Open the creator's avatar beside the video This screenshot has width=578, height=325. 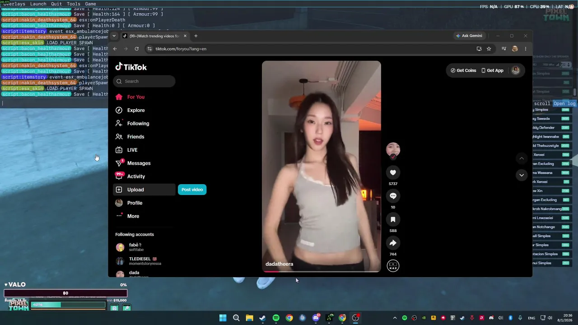[393, 150]
